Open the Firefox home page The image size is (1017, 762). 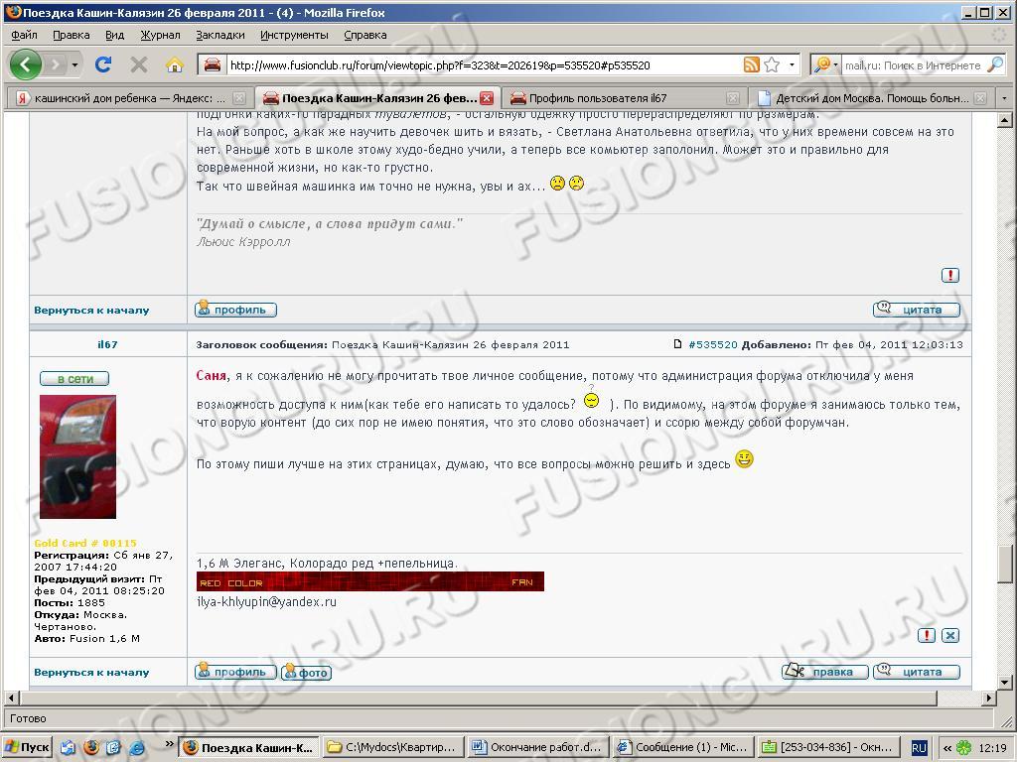pyautogui.click(x=175, y=64)
